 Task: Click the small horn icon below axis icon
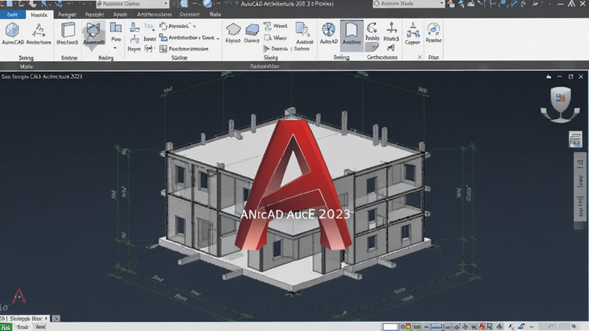391,48
